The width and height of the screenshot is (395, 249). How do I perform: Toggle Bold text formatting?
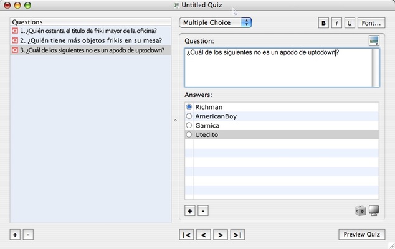pyautogui.click(x=323, y=23)
